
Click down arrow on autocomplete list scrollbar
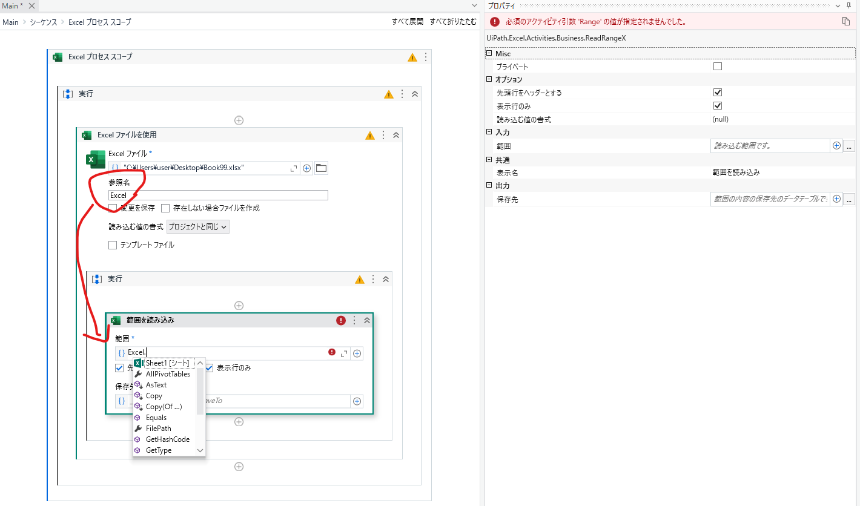pos(200,450)
